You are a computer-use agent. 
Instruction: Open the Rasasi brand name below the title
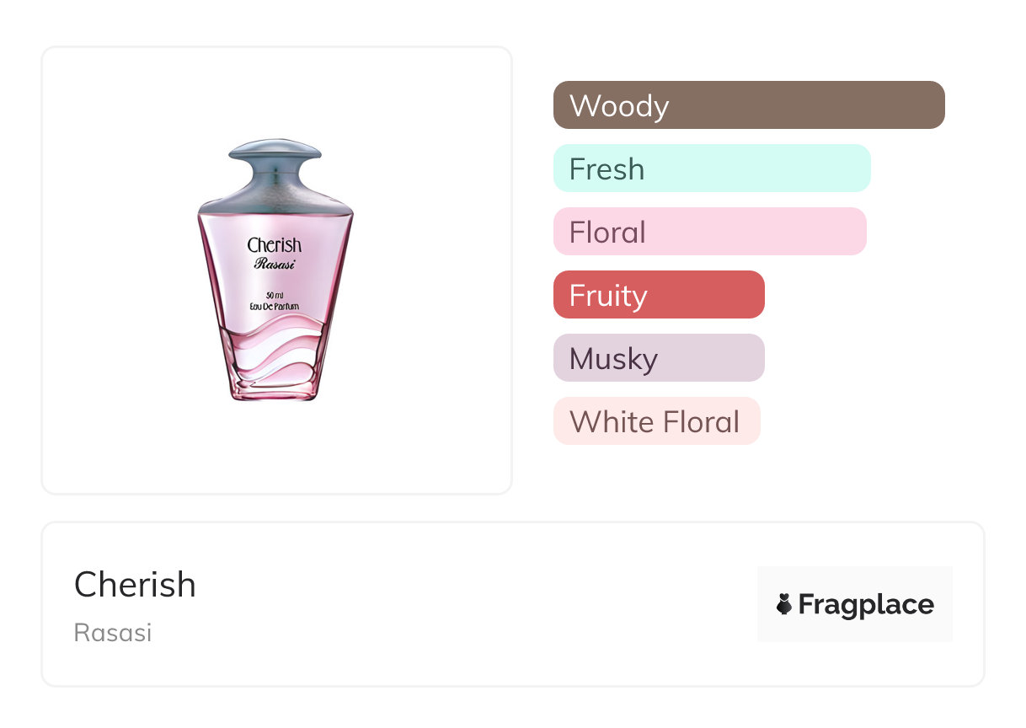pyautogui.click(x=113, y=633)
